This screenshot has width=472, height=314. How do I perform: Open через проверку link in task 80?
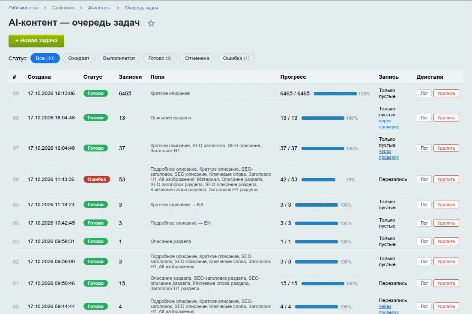click(388, 309)
